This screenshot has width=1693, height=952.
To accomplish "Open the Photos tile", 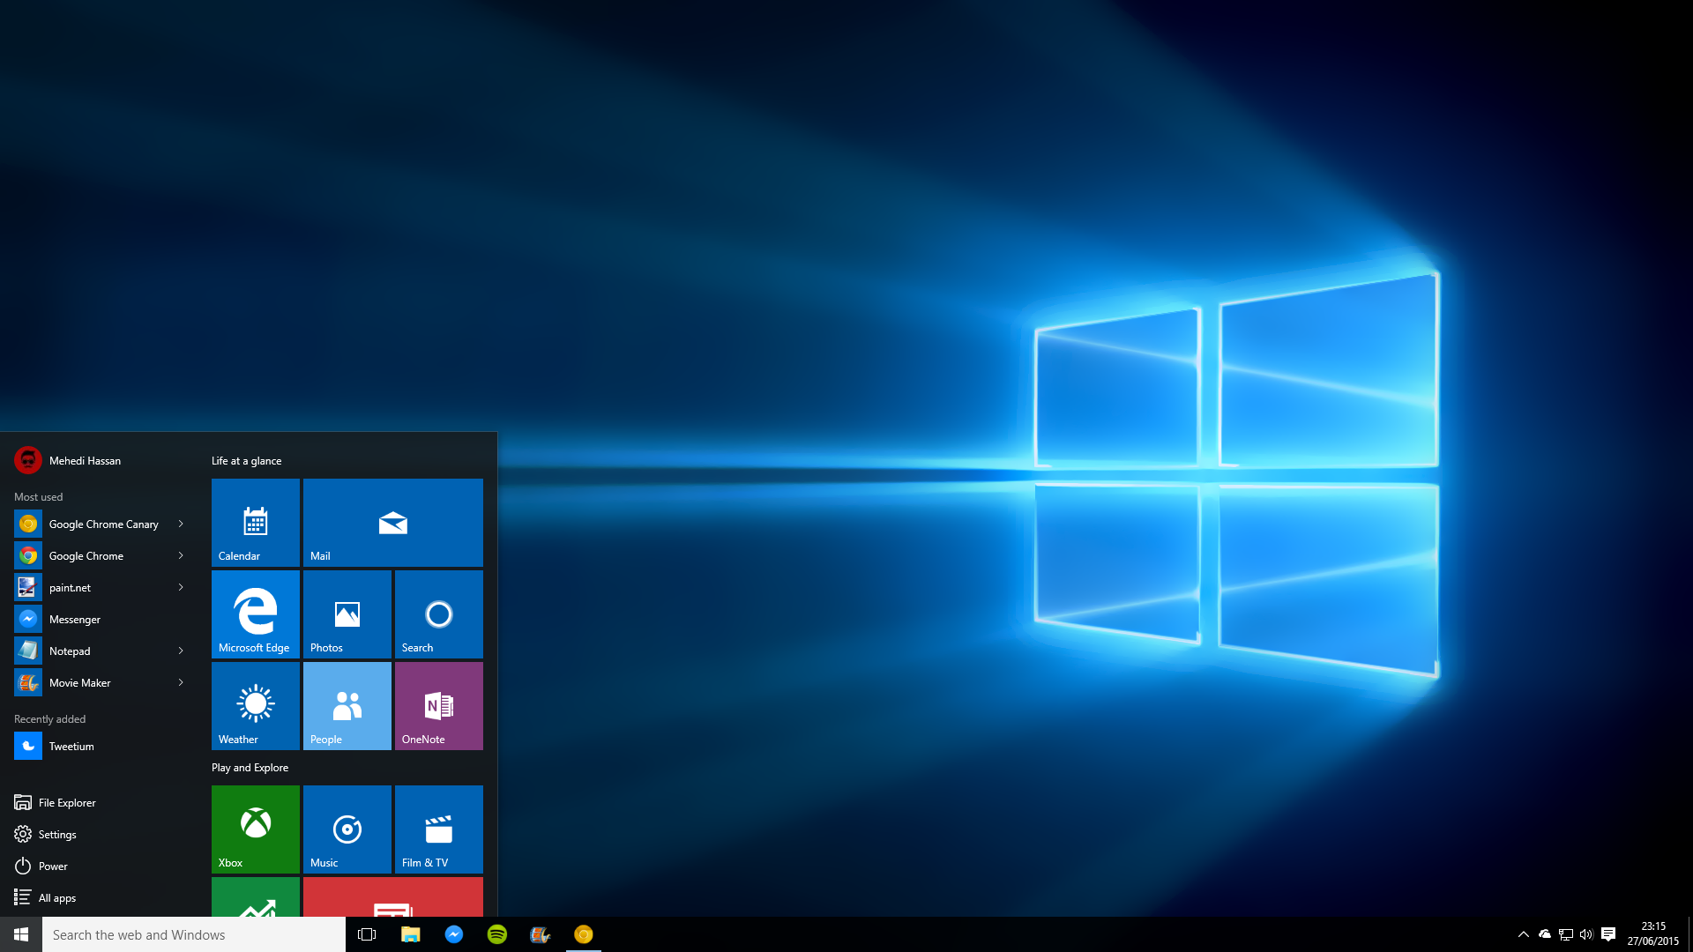I will pyautogui.click(x=347, y=614).
